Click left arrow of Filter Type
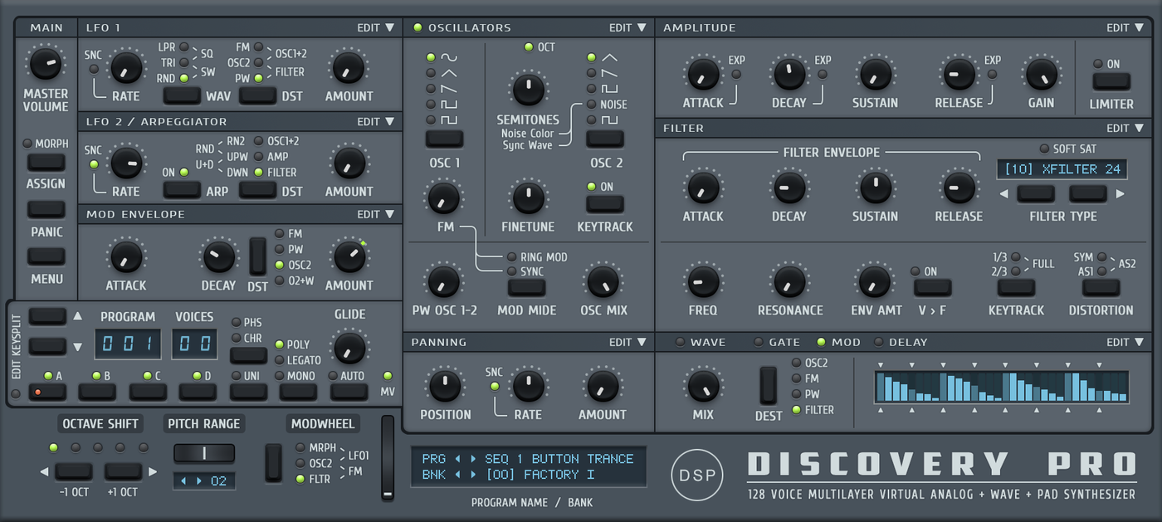This screenshot has height=522, width=1162. 1003,194
